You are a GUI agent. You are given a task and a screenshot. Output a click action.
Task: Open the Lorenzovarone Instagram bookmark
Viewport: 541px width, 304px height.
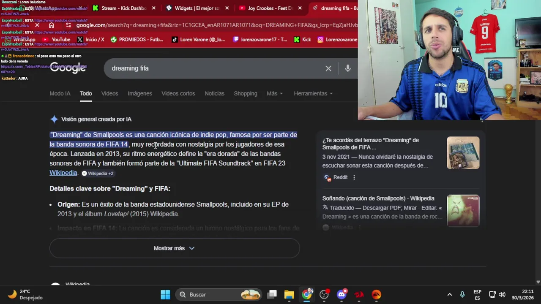[x=337, y=39]
